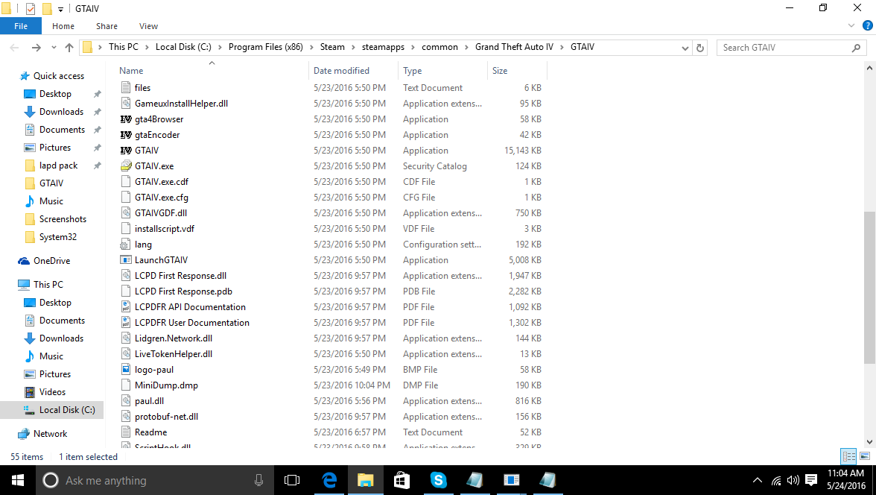
Task: Go up one folder level
Action: tap(69, 48)
